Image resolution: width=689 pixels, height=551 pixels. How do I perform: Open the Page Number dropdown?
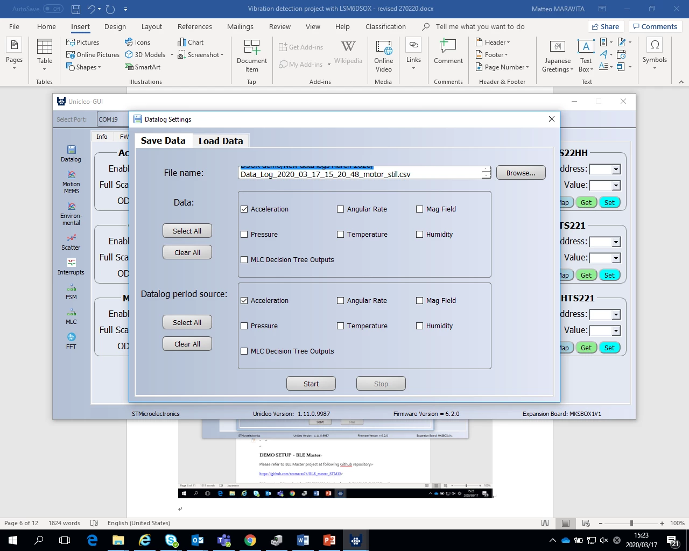(x=503, y=67)
